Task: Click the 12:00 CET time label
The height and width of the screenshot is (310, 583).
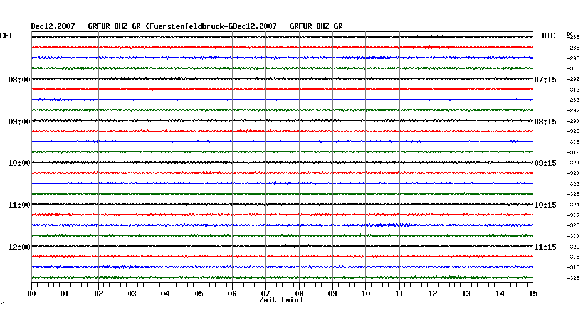Action: 19,247
